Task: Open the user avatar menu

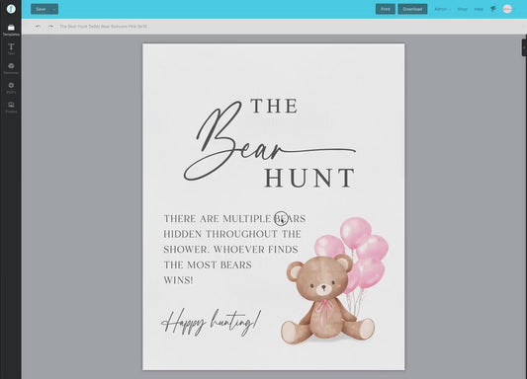Action: (507, 9)
